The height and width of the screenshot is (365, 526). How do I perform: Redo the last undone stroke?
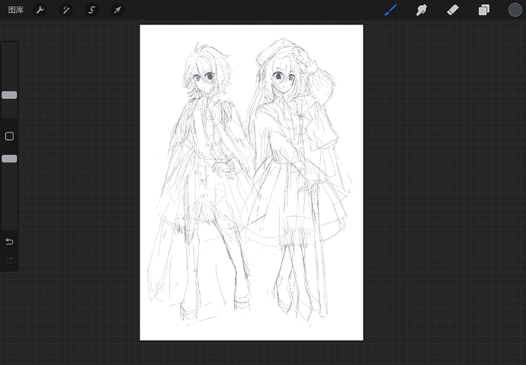point(9,260)
